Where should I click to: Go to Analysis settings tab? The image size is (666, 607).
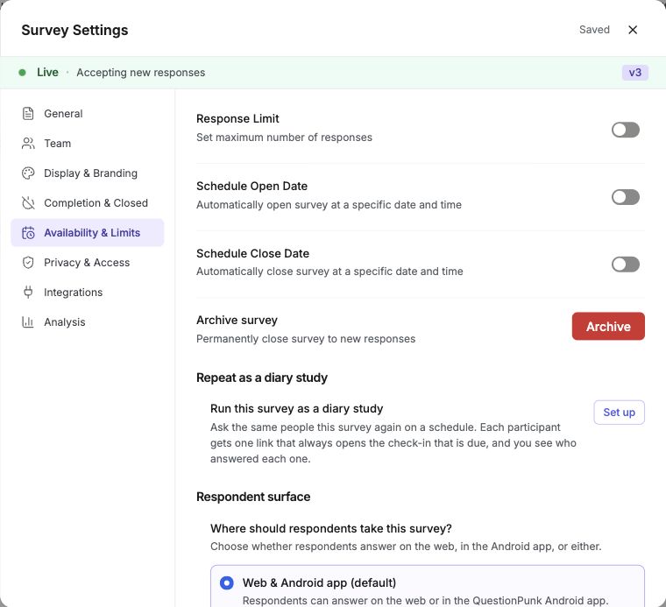pyautogui.click(x=88, y=321)
